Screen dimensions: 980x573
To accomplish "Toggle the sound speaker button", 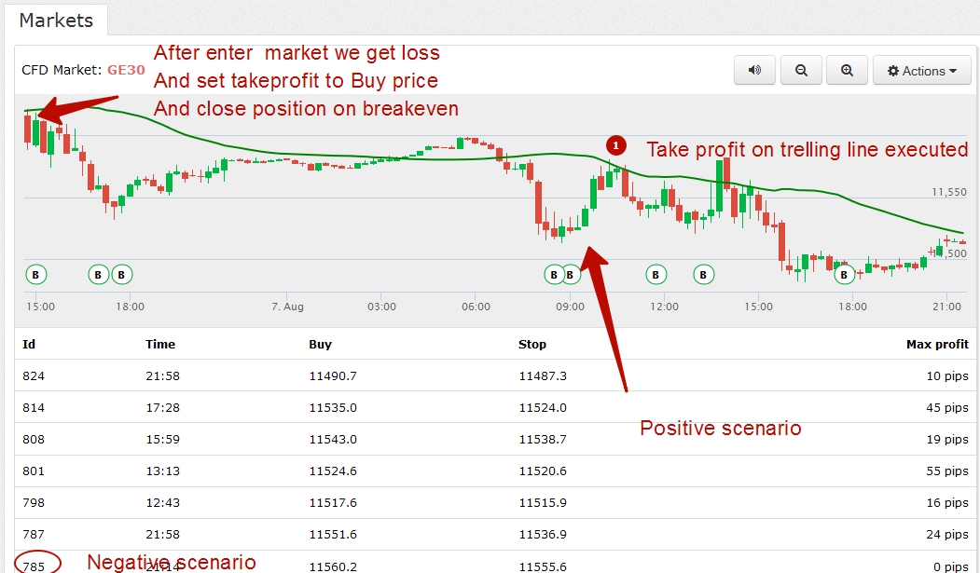I will (754, 71).
